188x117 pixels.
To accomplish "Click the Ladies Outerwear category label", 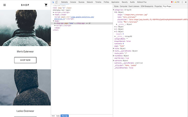I will tap(25, 111).
